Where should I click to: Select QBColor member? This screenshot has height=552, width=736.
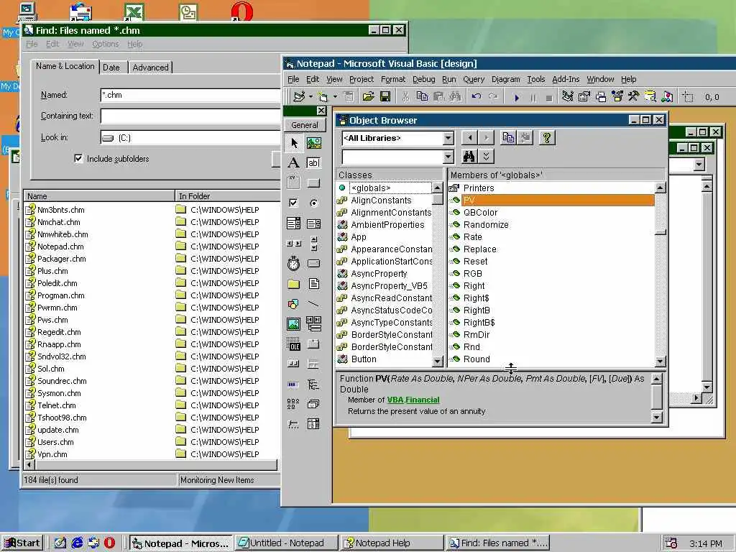point(480,213)
